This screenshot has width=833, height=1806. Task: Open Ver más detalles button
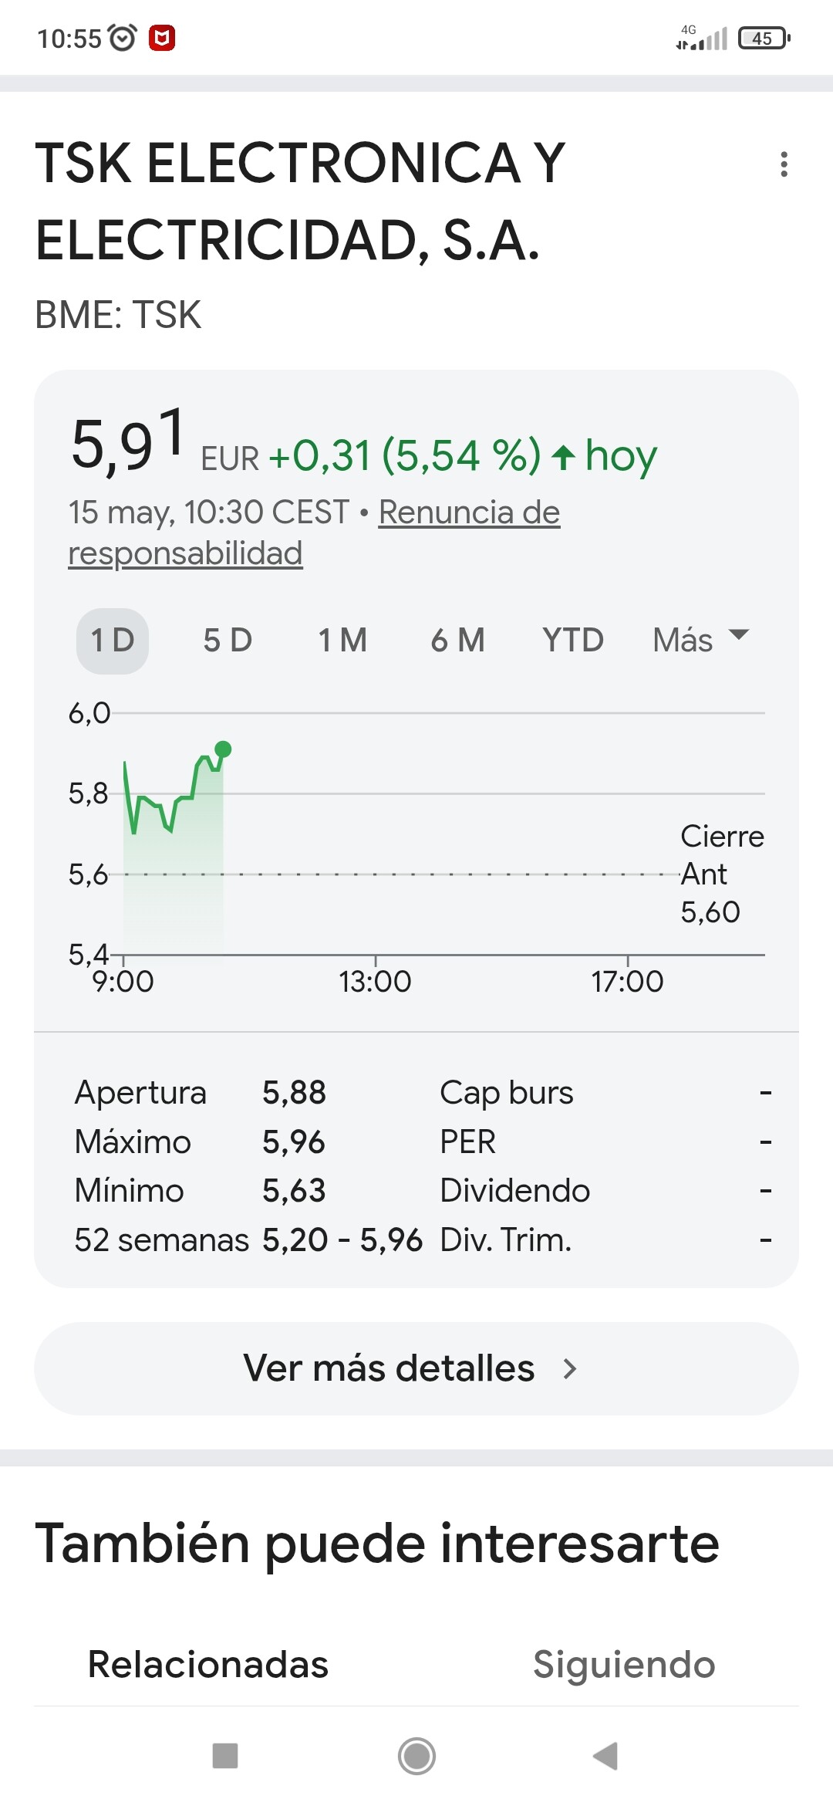416,1368
